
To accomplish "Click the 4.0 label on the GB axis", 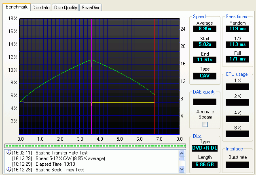I will tap(100, 139).
